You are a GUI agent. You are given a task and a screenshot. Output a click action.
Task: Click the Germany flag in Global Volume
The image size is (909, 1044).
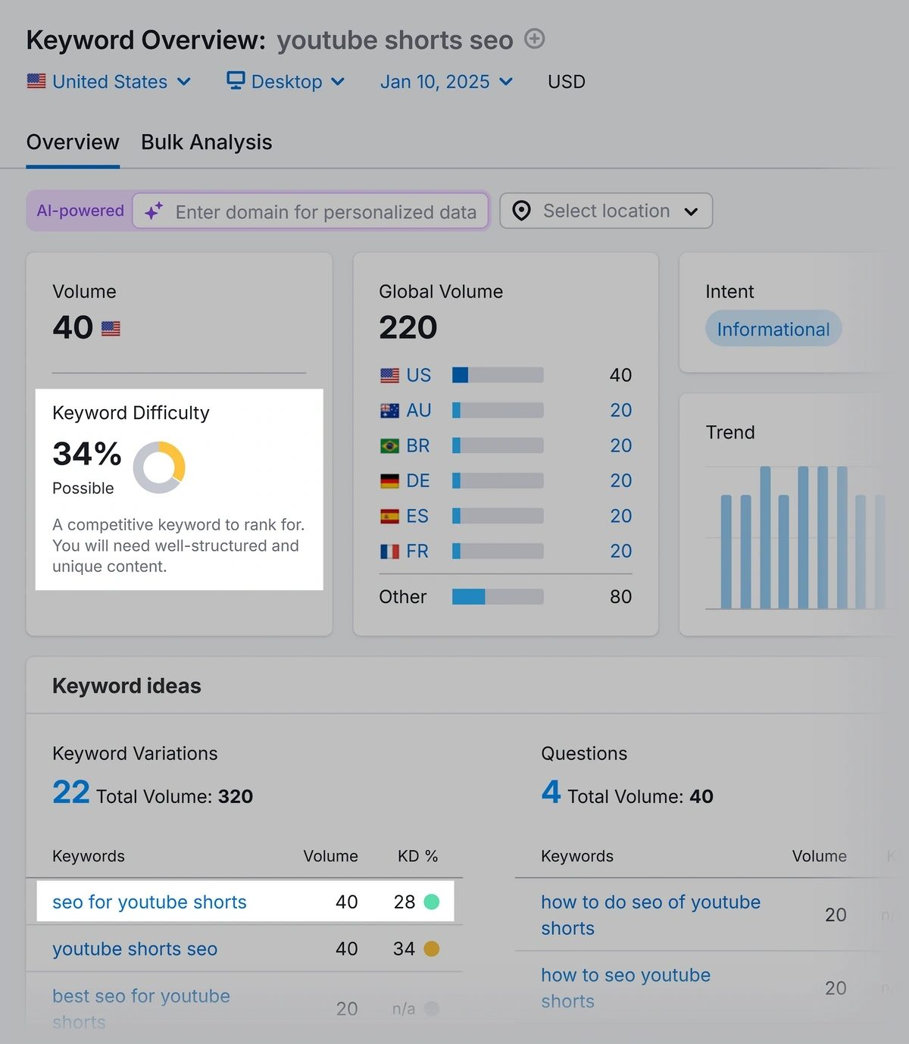coord(389,481)
